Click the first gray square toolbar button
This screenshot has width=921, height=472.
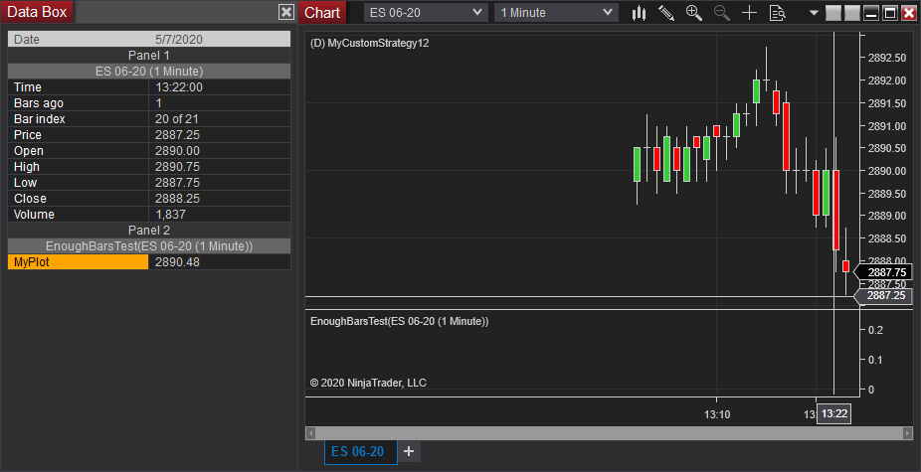pyautogui.click(x=832, y=12)
